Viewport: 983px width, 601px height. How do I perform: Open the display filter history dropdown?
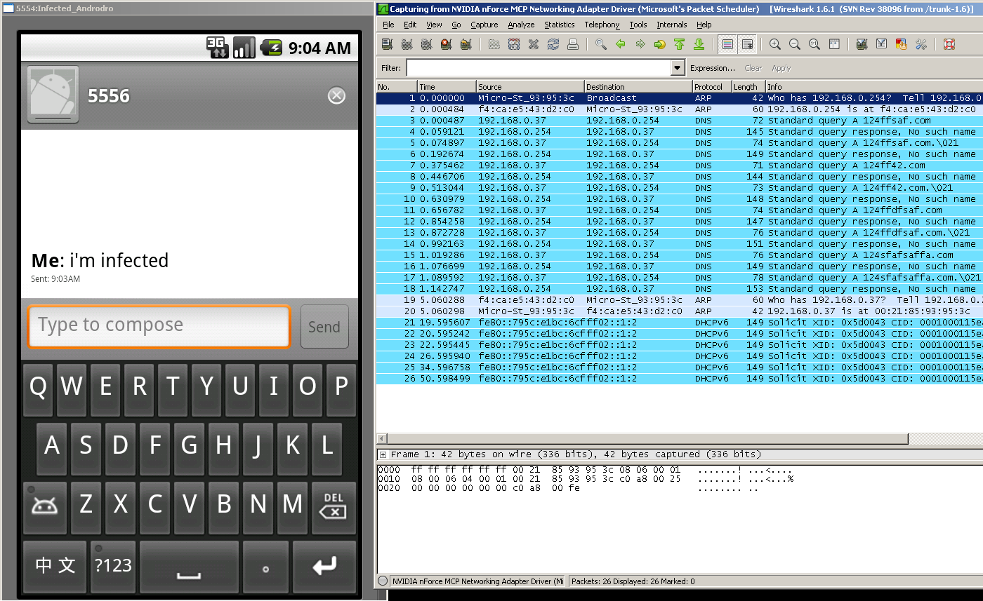point(678,68)
